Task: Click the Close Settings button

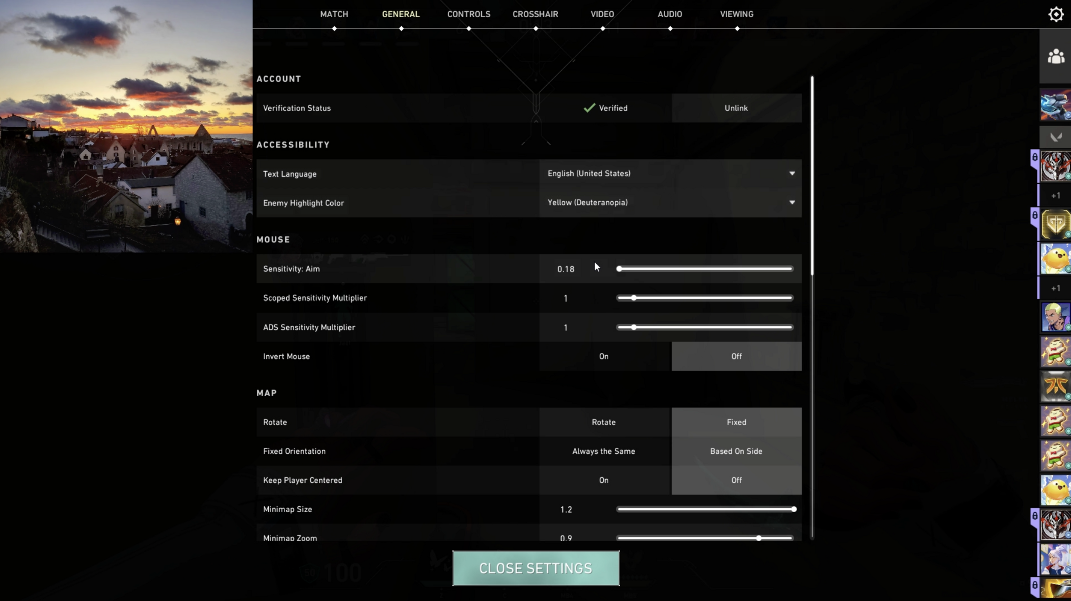Action: point(536,568)
